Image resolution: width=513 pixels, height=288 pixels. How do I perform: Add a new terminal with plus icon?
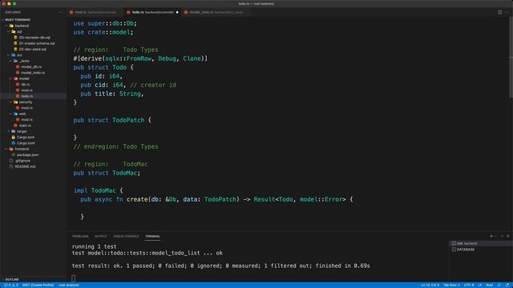click(x=491, y=236)
